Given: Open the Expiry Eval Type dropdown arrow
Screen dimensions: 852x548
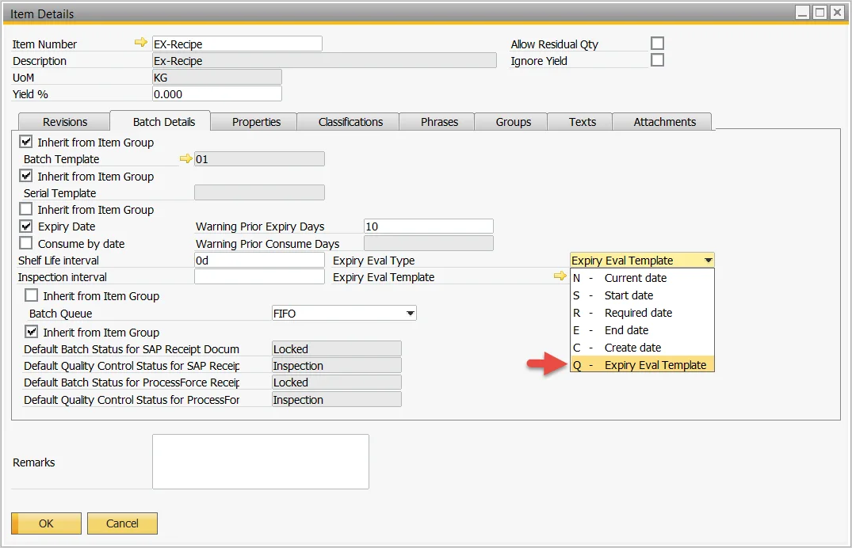Looking at the screenshot, I should coord(708,261).
